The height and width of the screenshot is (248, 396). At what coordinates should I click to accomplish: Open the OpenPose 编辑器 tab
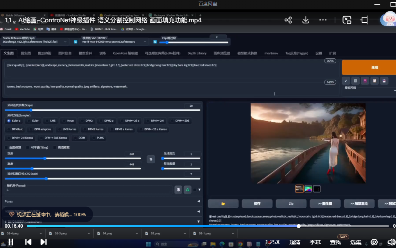pyautogui.click(x=125, y=53)
